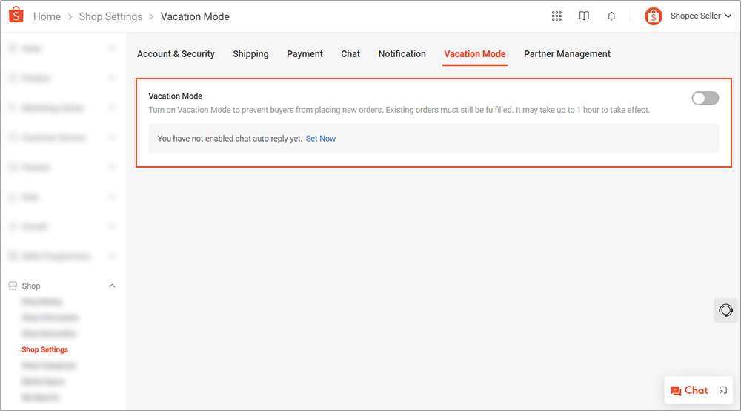The height and width of the screenshot is (411, 741).
Task: Open the Shopee Seller account dropdown
Action: pyautogui.click(x=700, y=16)
